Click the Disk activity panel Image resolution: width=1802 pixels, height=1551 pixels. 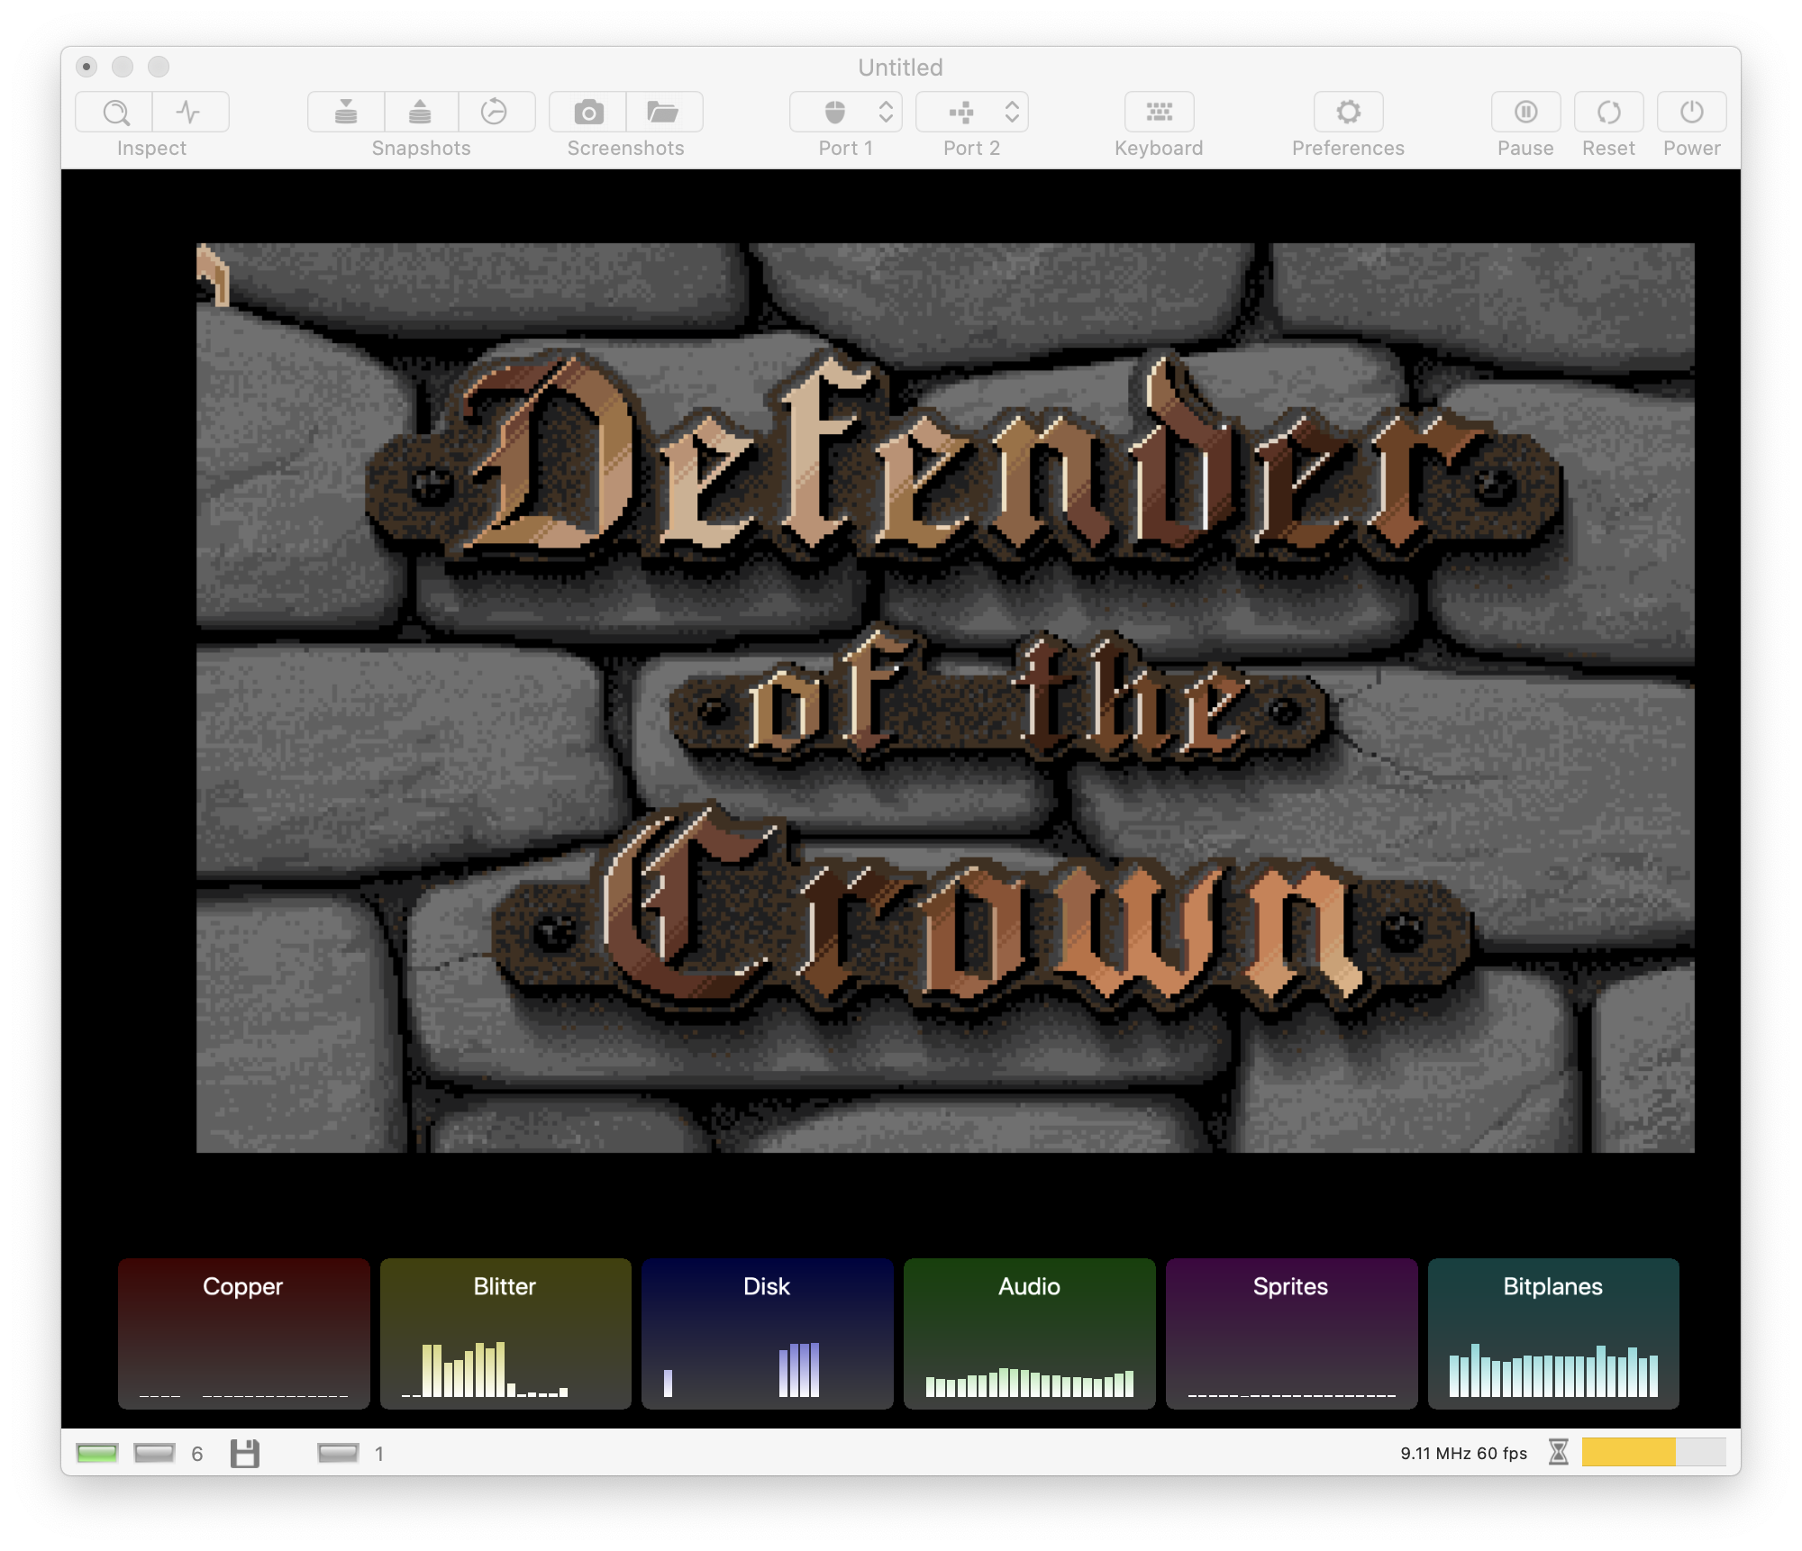768,1333
